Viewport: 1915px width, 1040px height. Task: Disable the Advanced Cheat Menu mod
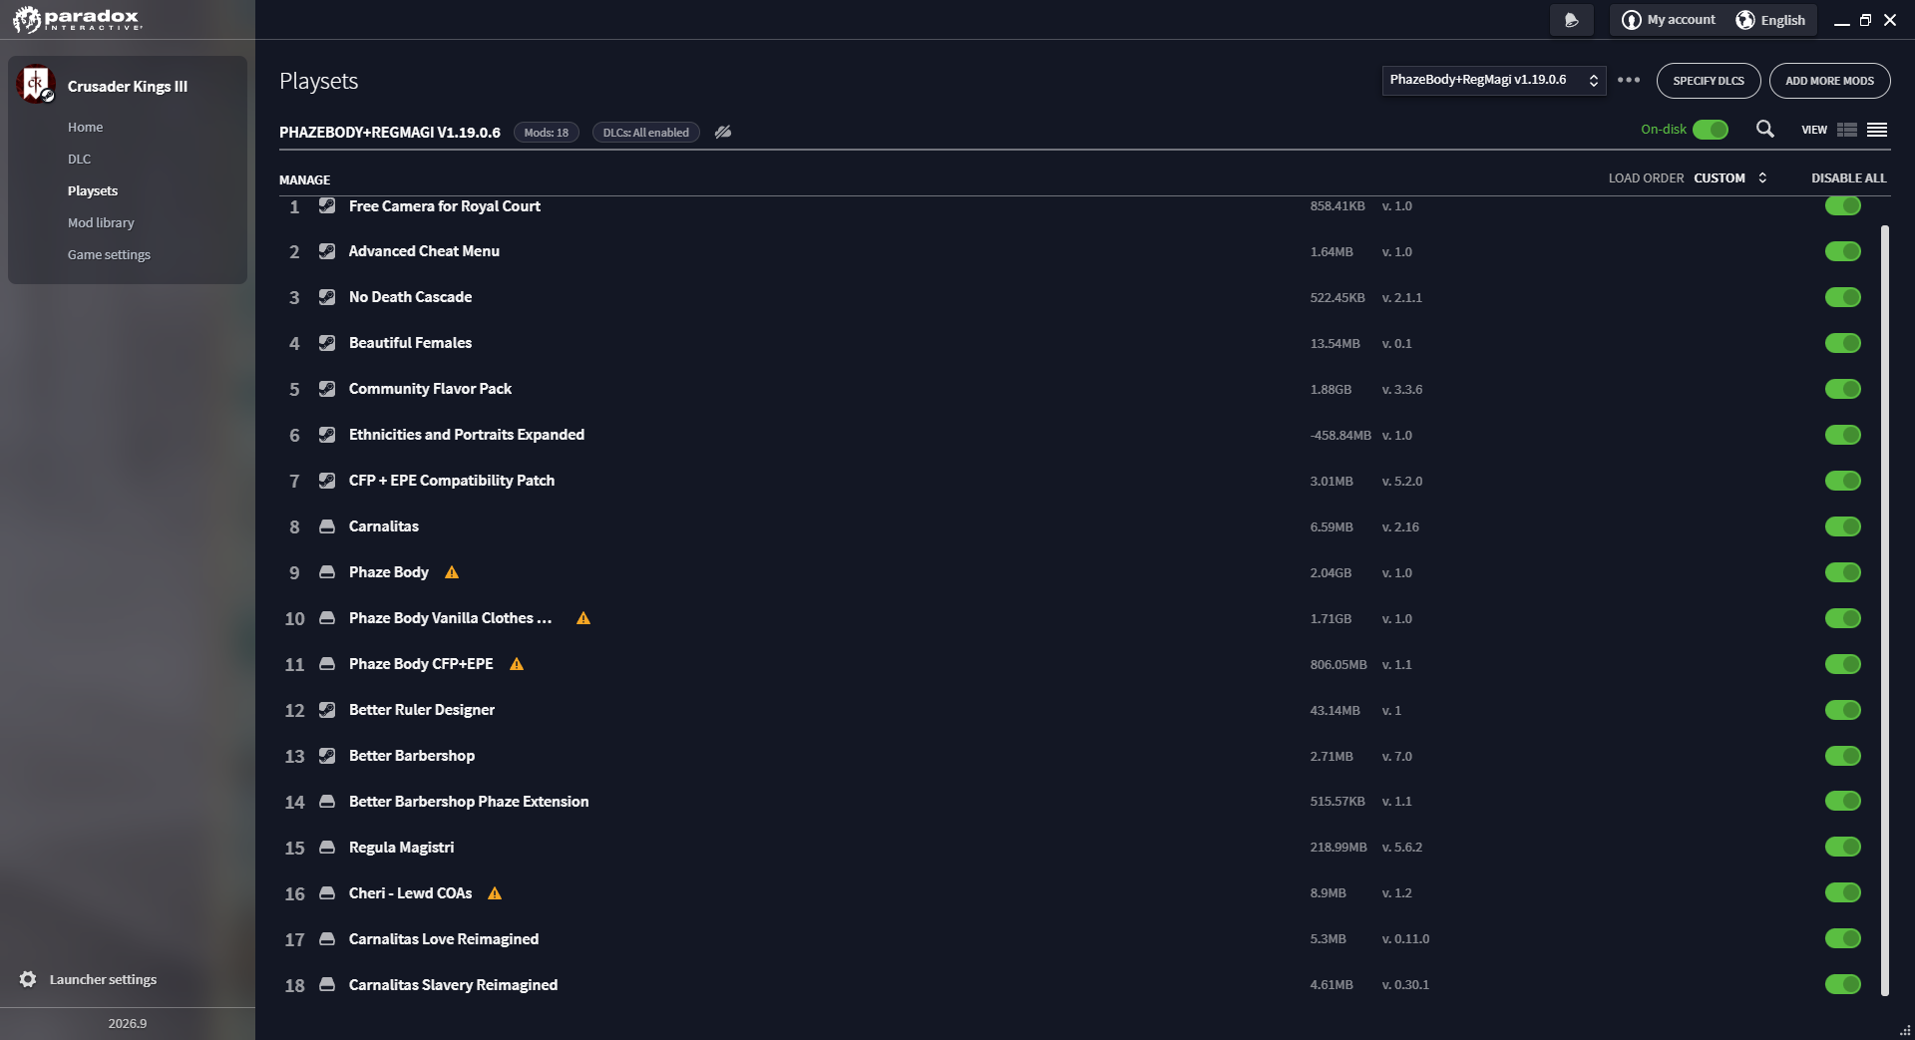[1843, 251]
